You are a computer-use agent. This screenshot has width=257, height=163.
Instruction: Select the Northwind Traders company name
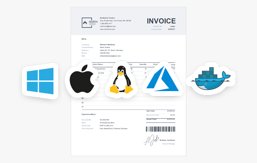tap(107, 18)
